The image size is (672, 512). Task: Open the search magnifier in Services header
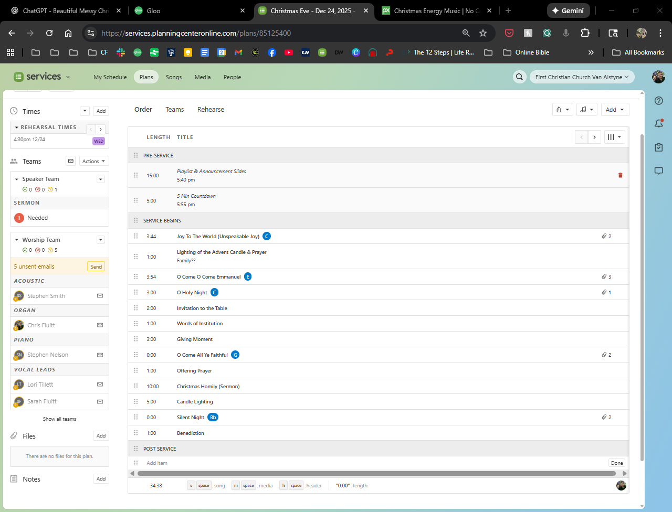tap(519, 77)
